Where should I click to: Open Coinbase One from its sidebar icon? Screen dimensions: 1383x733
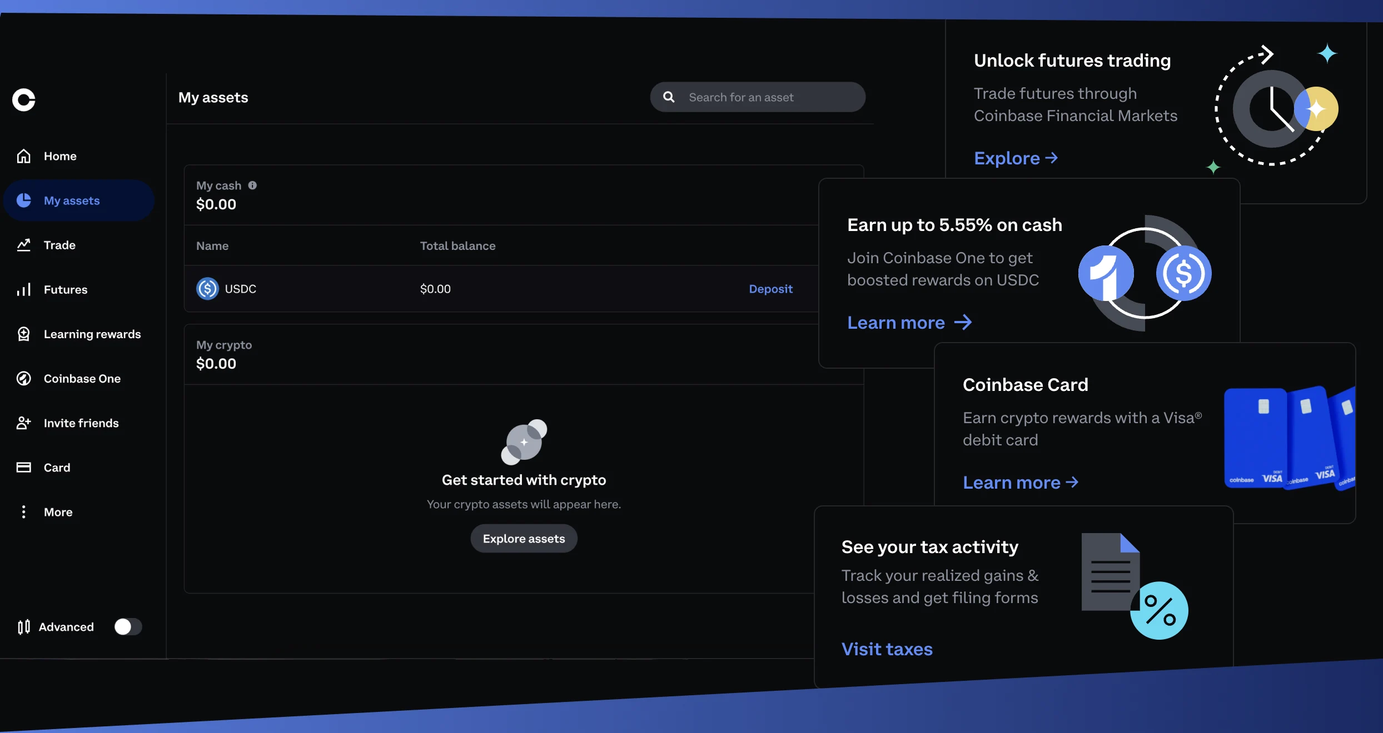[x=24, y=378]
